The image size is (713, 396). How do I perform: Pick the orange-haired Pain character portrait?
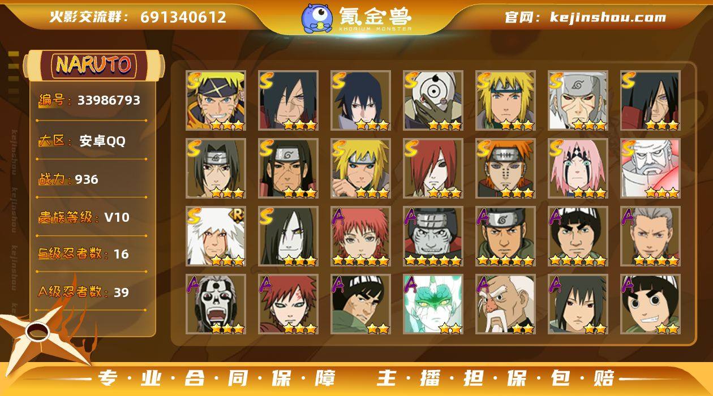click(505, 169)
